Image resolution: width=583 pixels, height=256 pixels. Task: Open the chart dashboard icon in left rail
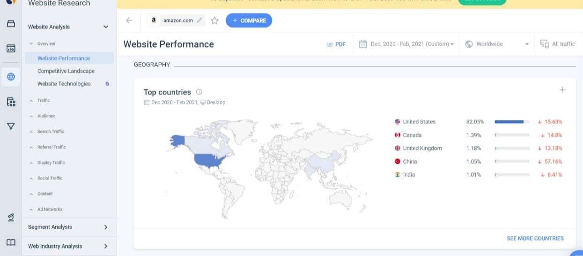[11, 48]
